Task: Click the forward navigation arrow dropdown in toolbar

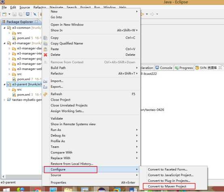Action: click(157, 14)
